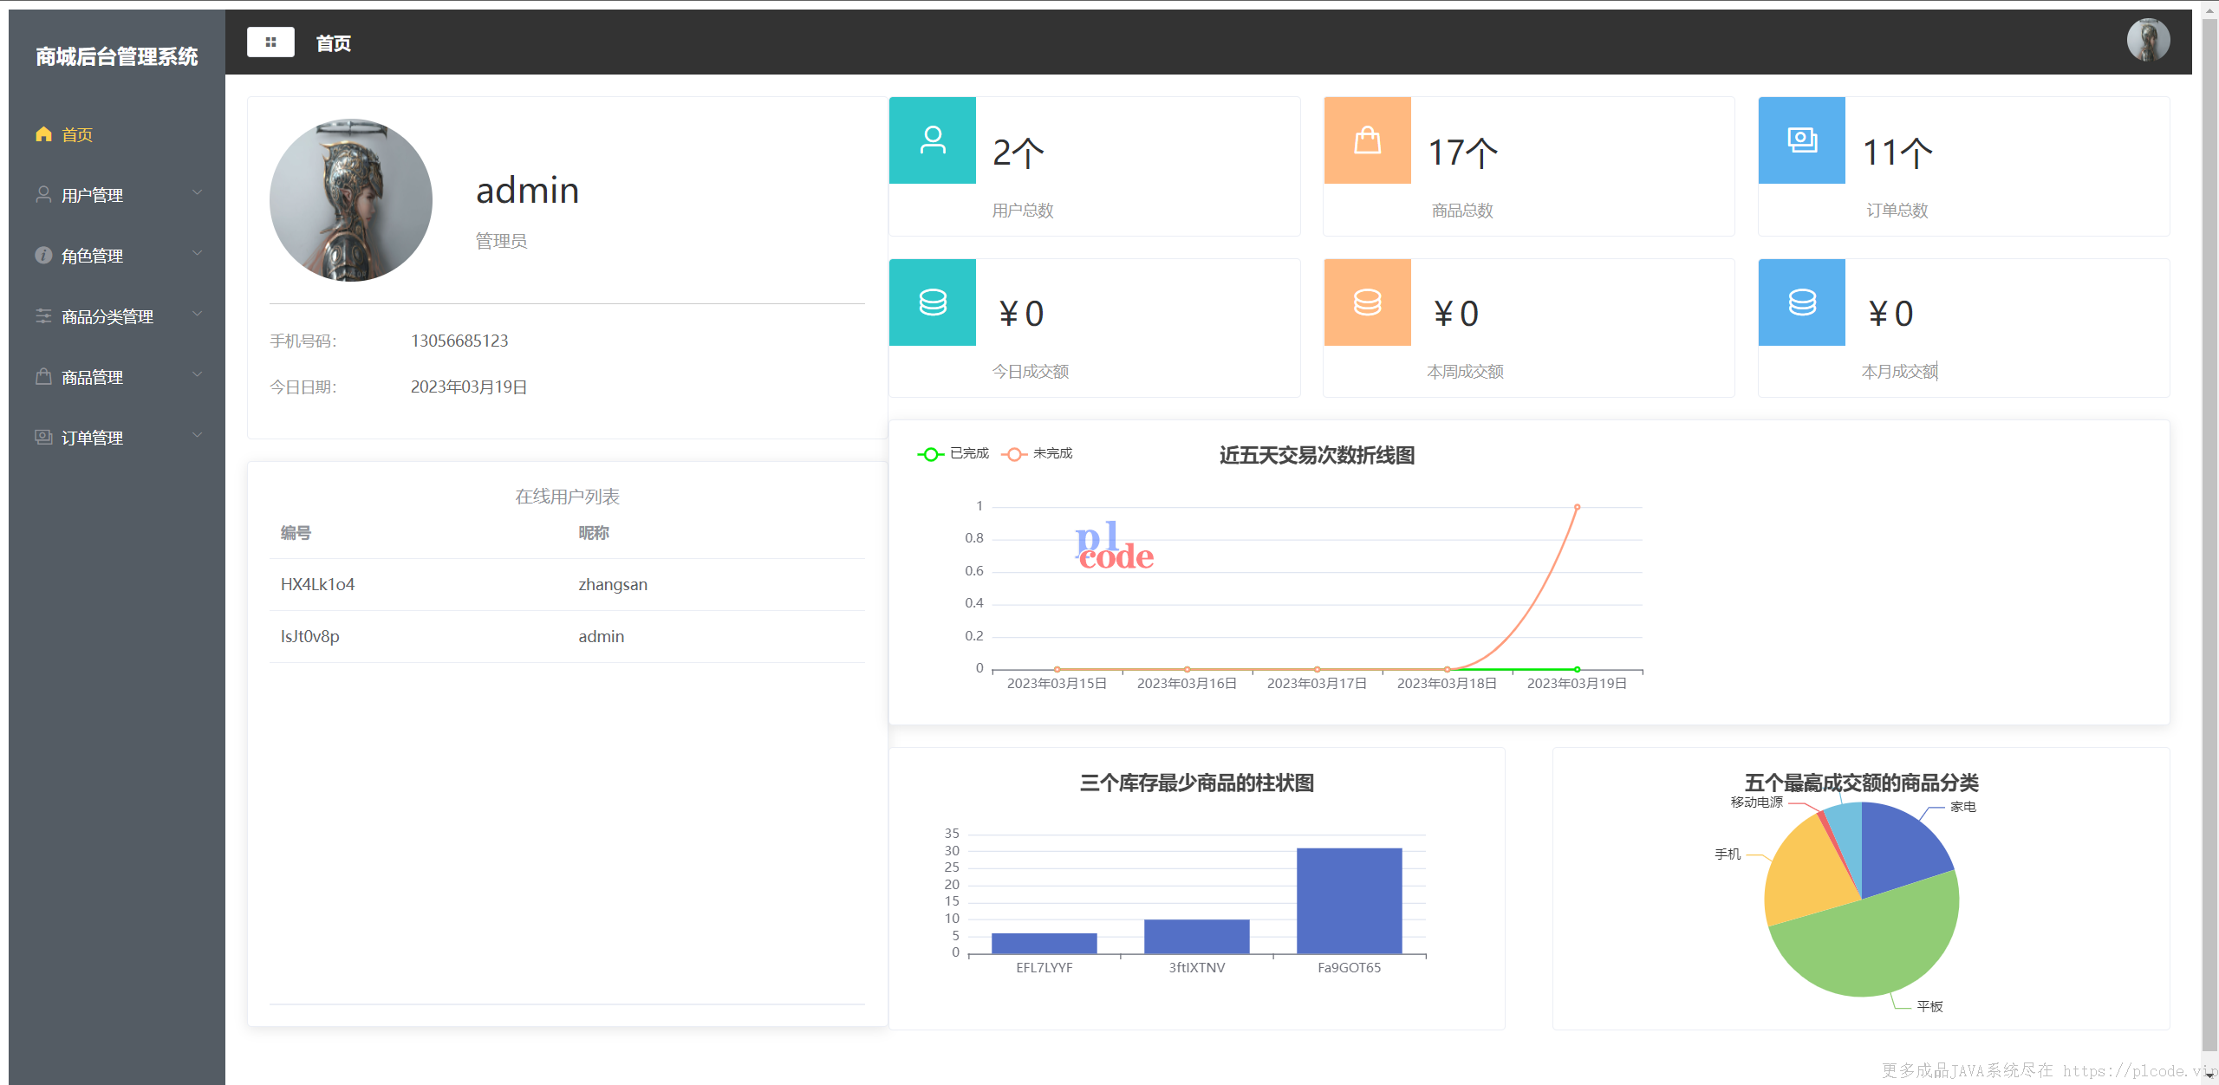
Task: Toggle 已完成 legend series
Action: click(x=953, y=453)
